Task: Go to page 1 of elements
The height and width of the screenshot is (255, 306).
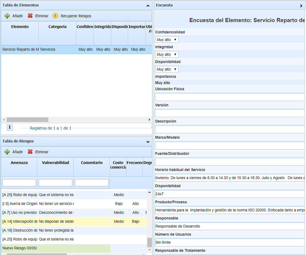Action: pyautogui.click(x=10, y=127)
